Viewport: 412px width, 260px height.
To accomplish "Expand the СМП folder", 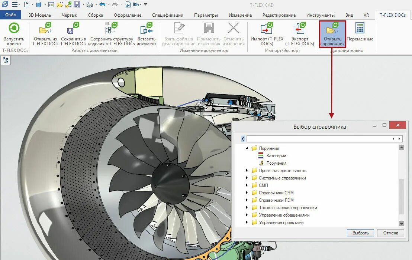I will coord(247,185).
